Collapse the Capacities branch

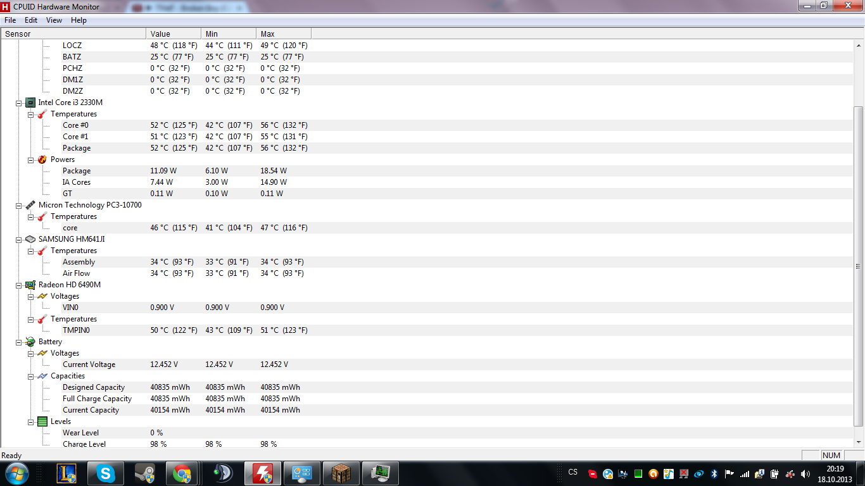click(x=30, y=376)
